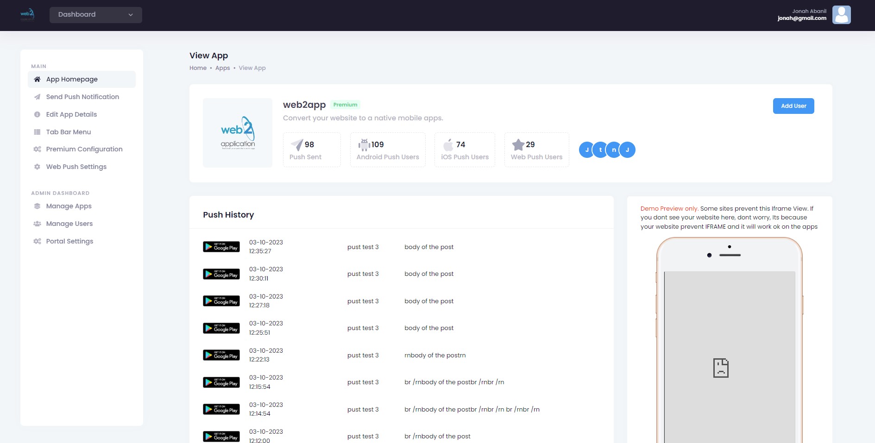The height and width of the screenshot is (443, 875).
Task: Click the web2app logo in top bar
Action: pyautogui.click(x=27, y=14)
